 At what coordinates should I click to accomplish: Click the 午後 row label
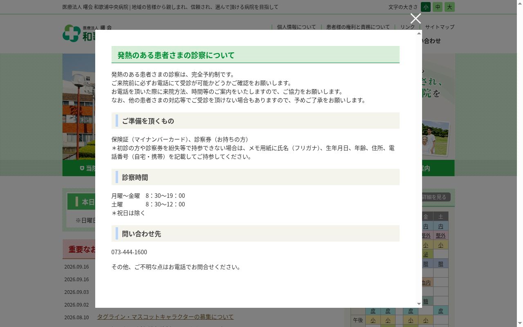[358, 320]
